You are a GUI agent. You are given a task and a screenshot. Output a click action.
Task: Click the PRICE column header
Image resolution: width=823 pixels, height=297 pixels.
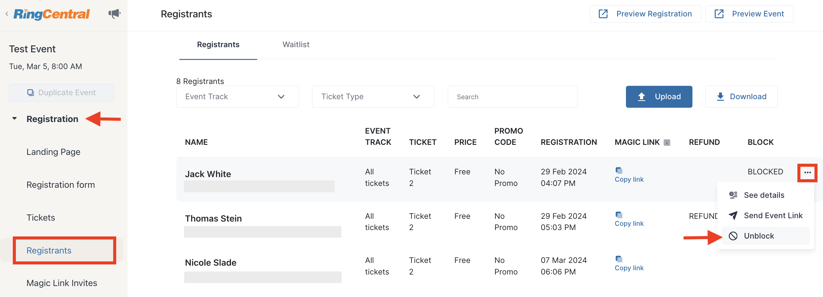(465, 142)
